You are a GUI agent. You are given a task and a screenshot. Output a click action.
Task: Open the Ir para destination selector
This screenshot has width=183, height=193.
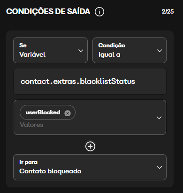[90, 167]
